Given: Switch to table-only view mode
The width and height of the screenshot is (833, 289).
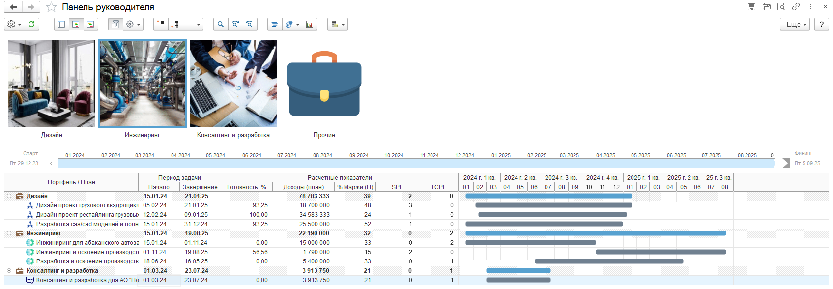Looking at the screenshot, I should pos(61,24).
